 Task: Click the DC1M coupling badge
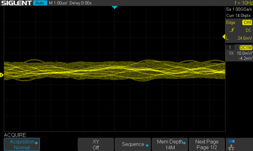(x=246, y=47)
